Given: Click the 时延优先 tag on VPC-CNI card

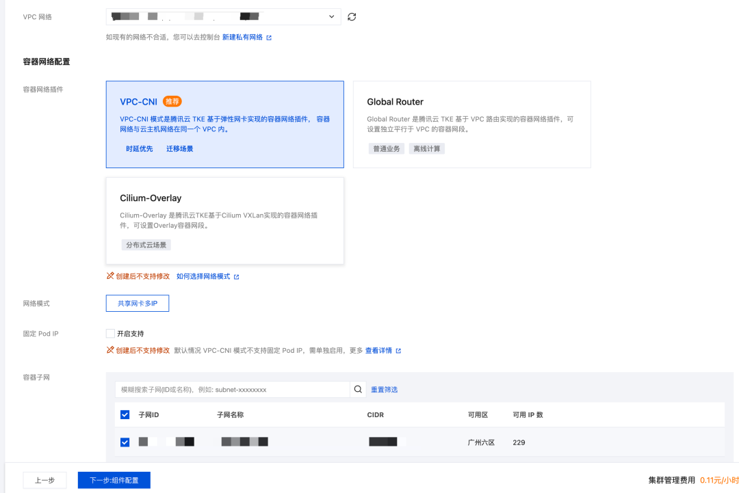Looking at the screenshot, I should pos(139,148).
